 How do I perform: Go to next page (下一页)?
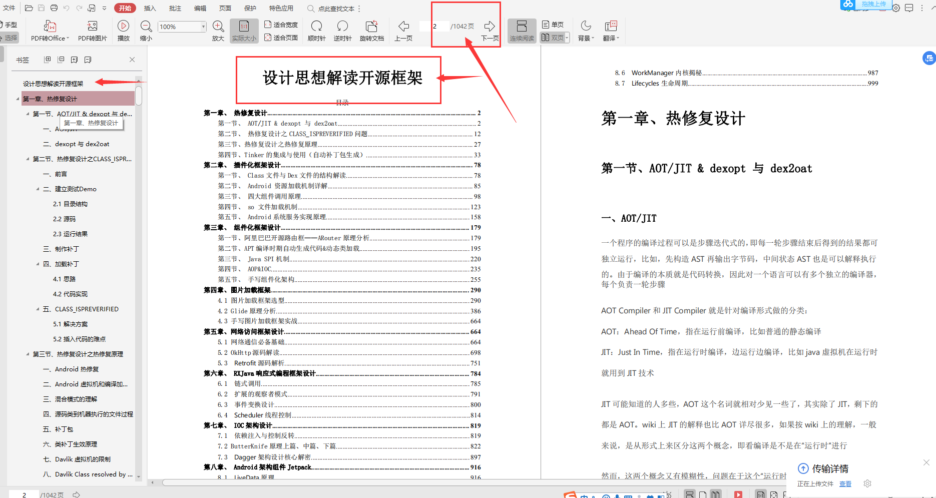click(x=490, y=31)
